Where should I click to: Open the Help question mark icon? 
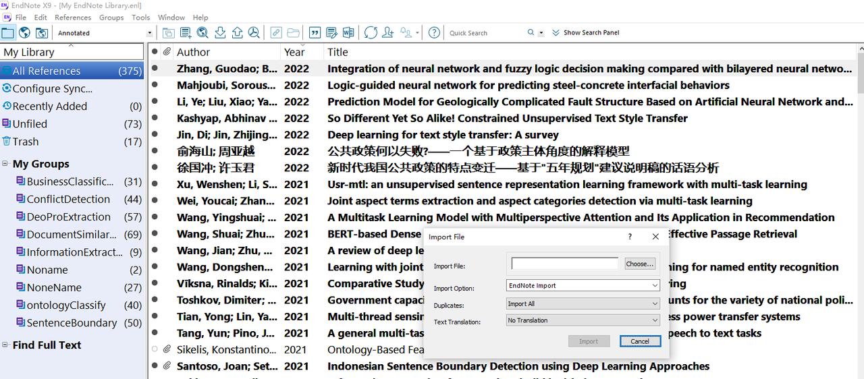(435, 32)
